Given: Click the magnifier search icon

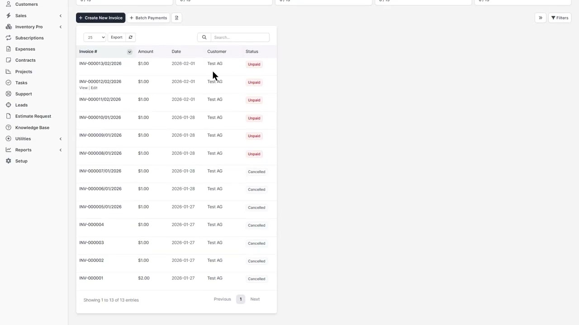Looking at the screenshot, I should point(204,37).
